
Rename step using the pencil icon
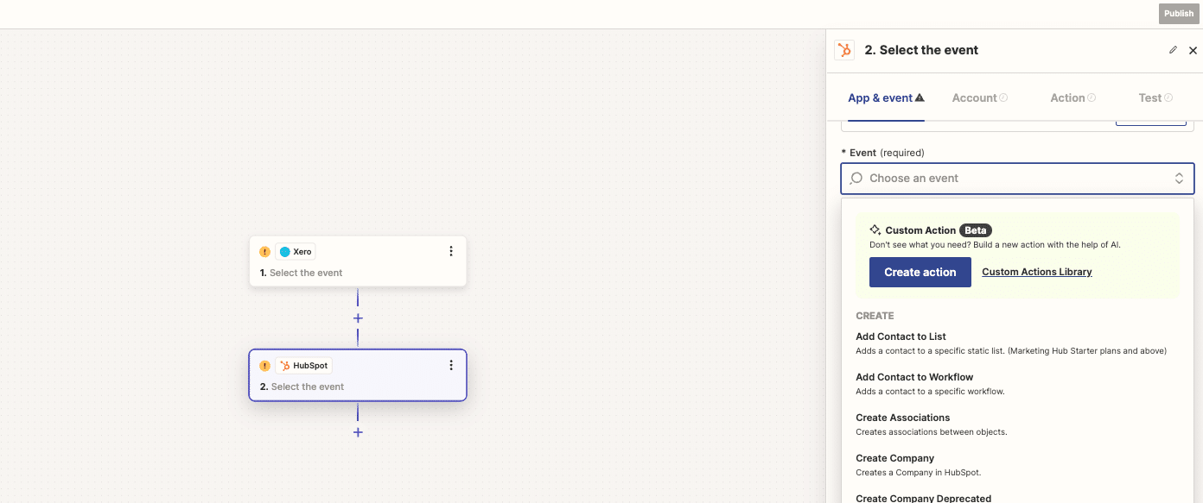1173,50
